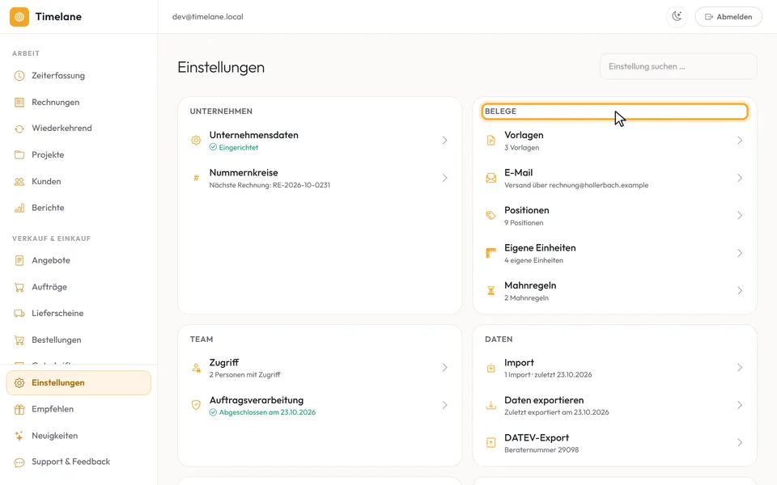The height and width of the screenshot is (485, 777).
Task: Expand Unternehmensdaten via its chevron
Action: coord(445,141)
